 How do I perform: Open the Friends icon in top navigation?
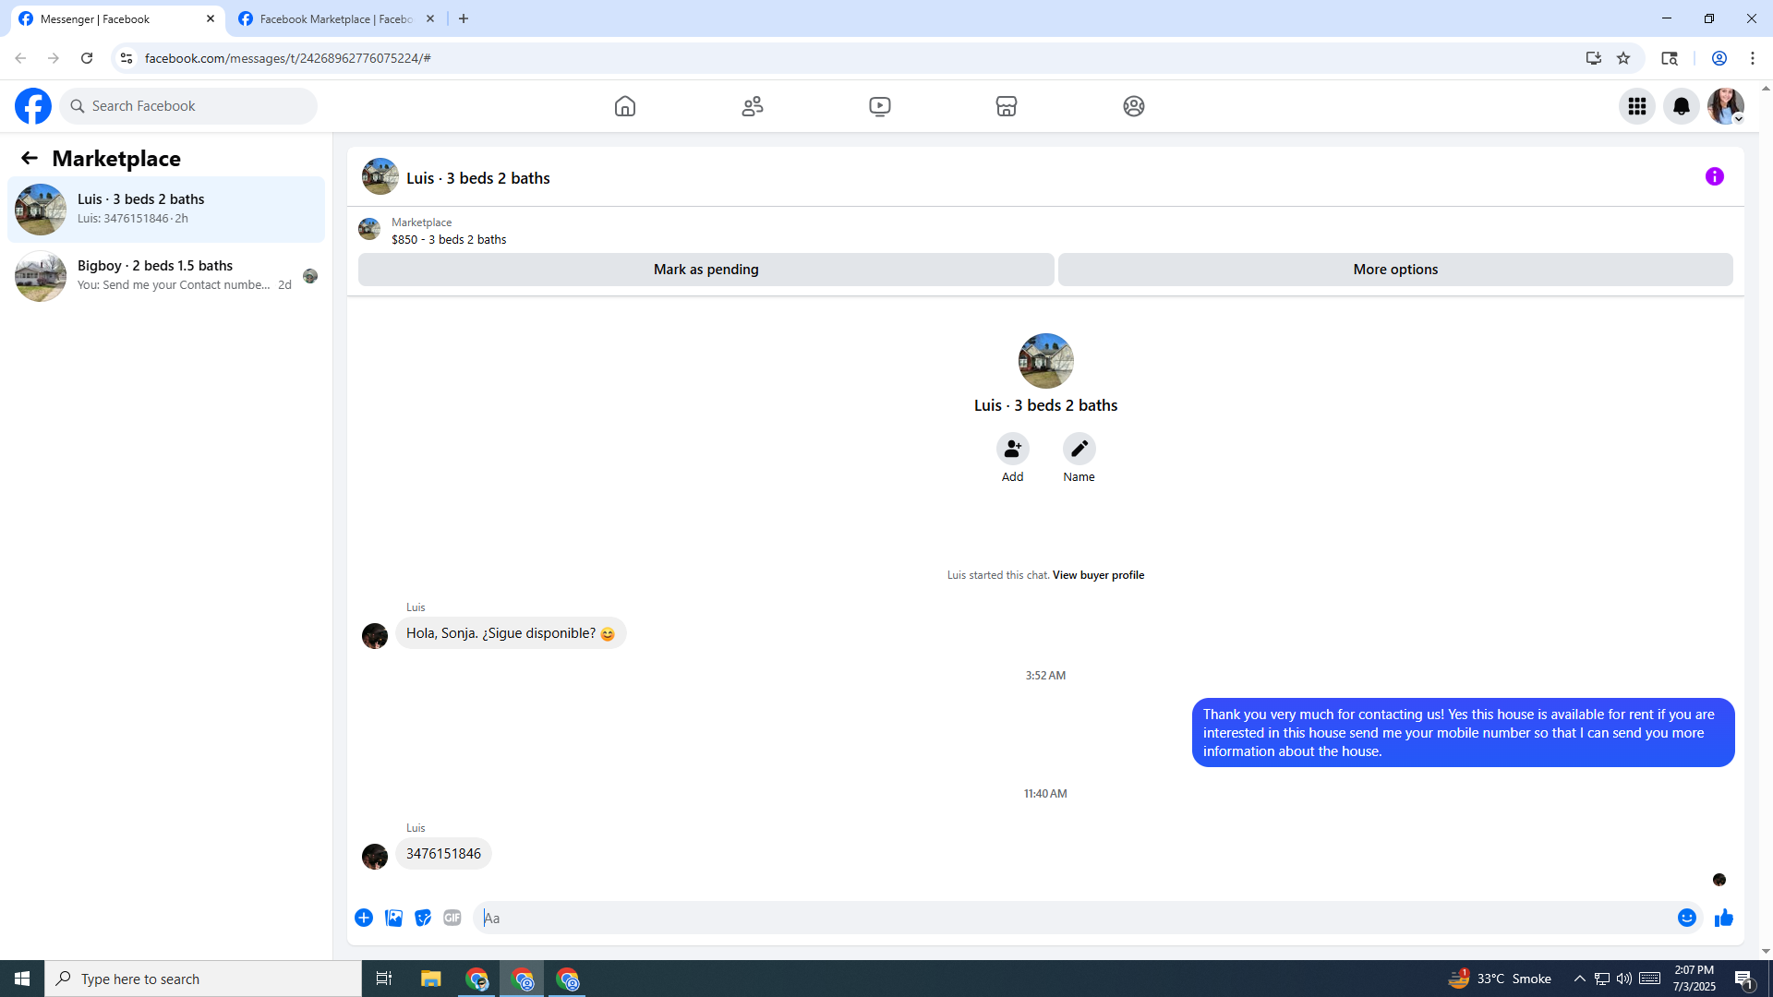click(753, 106)
